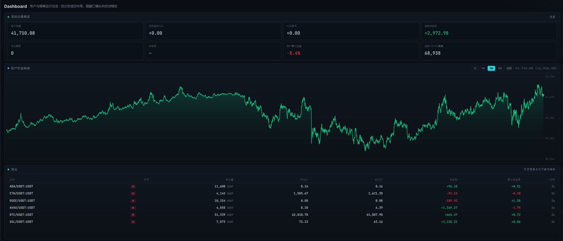This screenshot has width=563, height=241.
Task: Click ADA unrealized PnL +96.18
Action: [x=451, y=186]
